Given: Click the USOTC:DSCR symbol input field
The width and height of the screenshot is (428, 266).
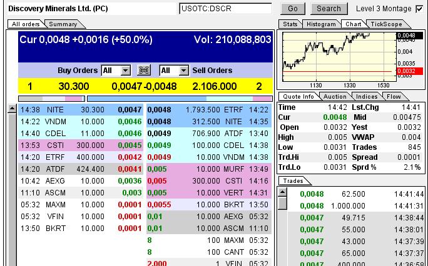Looking at the screenshot, I should click(225, 9).
